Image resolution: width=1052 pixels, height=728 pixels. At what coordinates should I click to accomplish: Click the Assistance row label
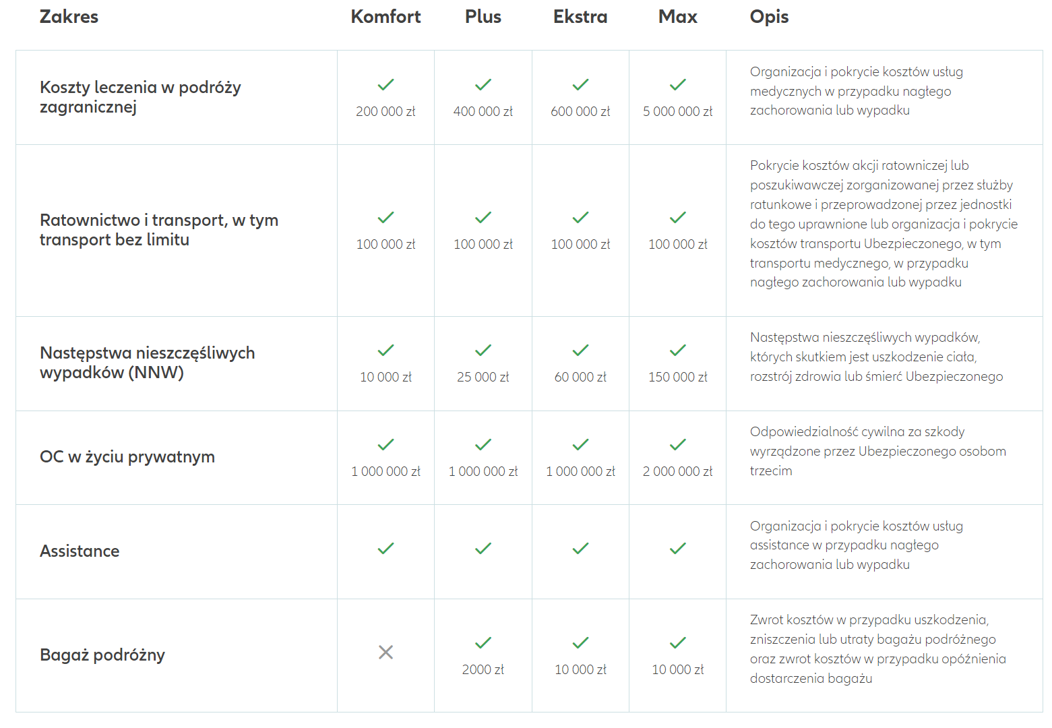[80, 551]
